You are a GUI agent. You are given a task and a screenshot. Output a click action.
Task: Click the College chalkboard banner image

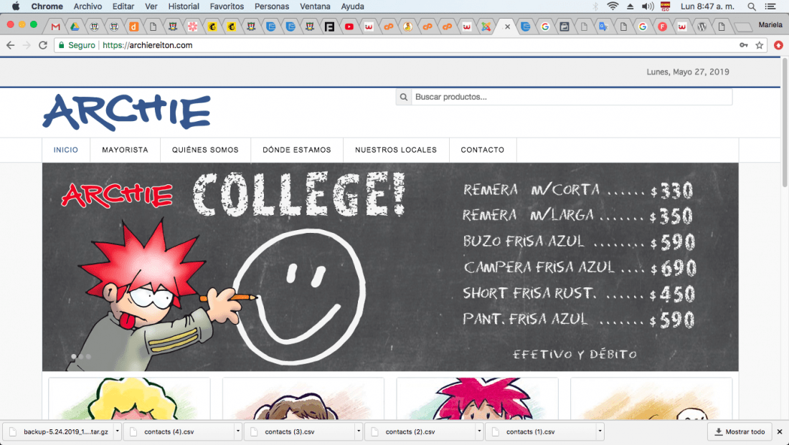tap(390, 267)
